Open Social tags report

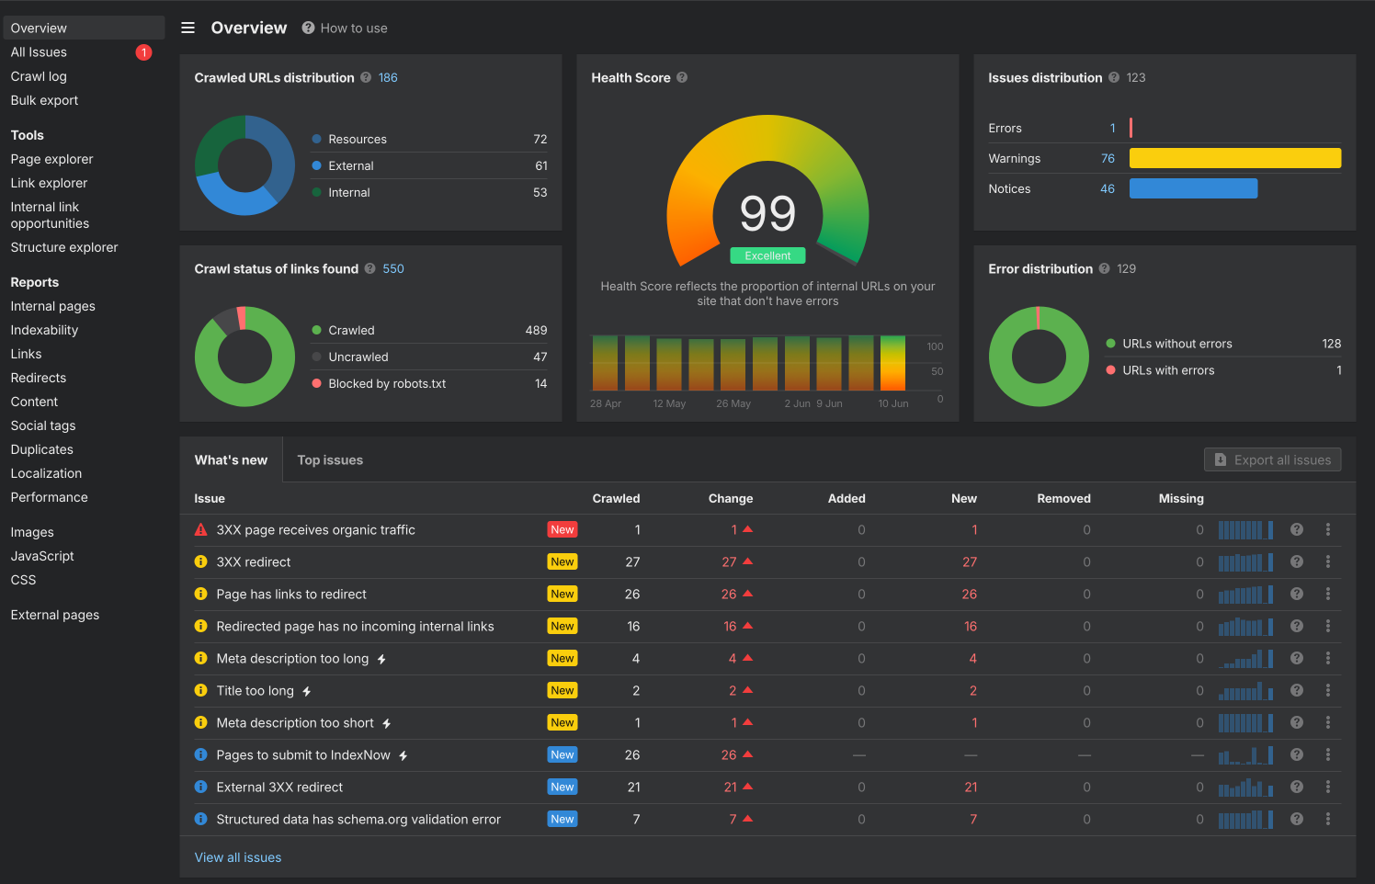pos(43,425)
